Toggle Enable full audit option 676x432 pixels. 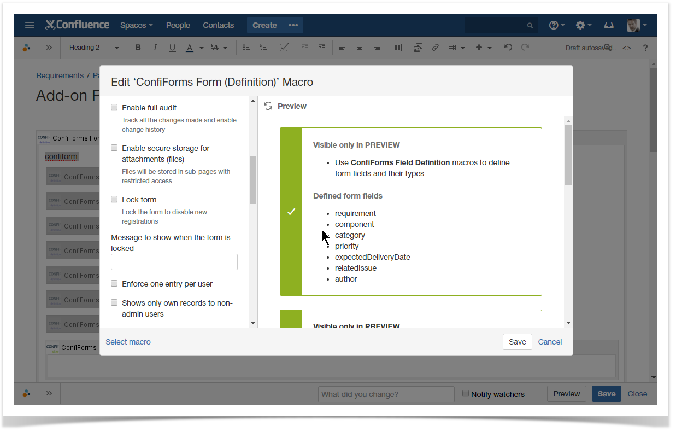(114, 107)
